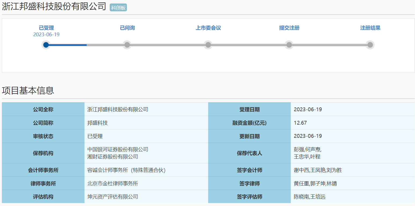
Task: Click the blue progress dot under 已受理
Action: (46, 45)
